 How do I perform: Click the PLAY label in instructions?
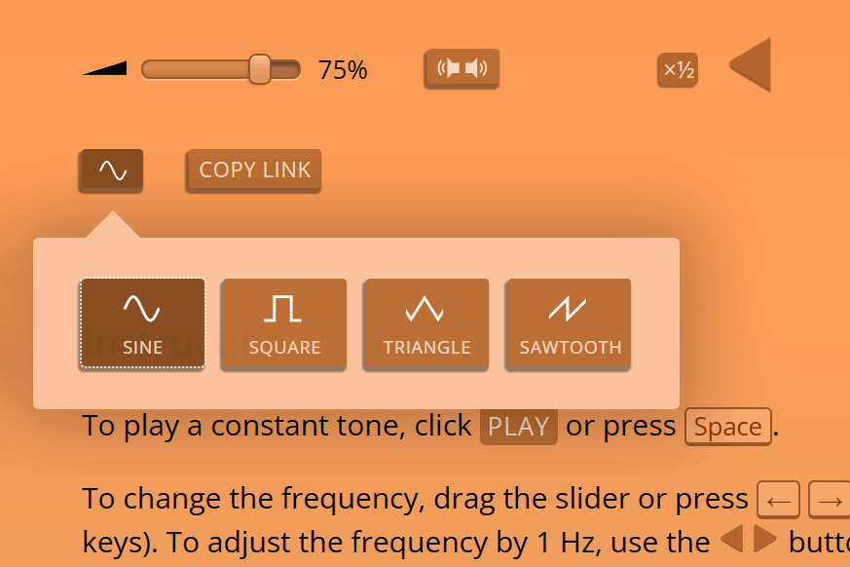(519, 427)
